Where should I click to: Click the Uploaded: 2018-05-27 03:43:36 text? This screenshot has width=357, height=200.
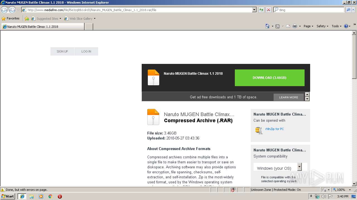point(173,138)
